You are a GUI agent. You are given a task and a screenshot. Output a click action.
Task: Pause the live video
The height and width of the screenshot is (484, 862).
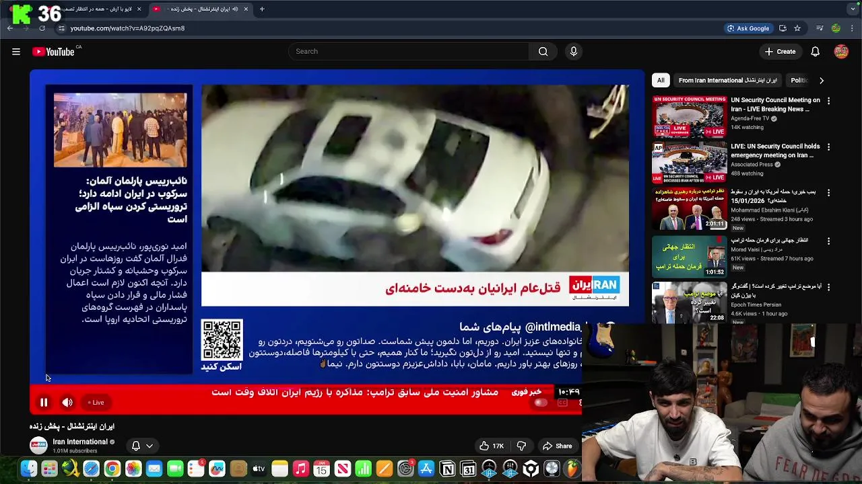(44, 403)
